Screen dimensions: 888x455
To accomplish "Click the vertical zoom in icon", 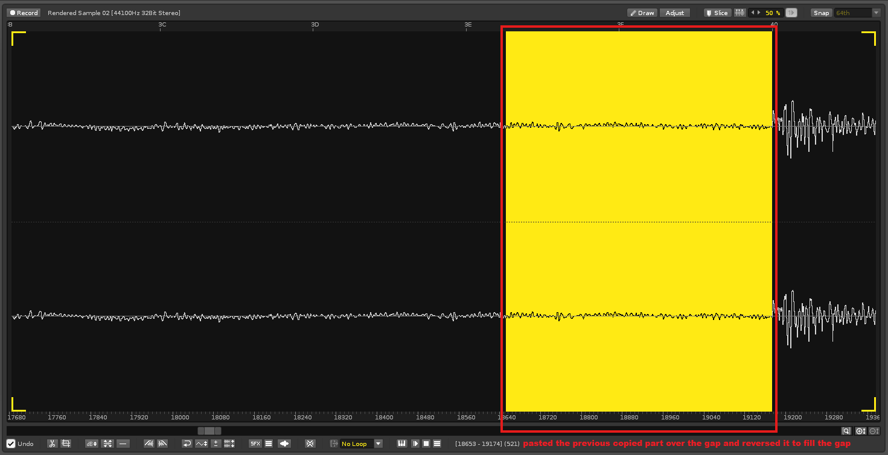I will (x=861, y=431).
